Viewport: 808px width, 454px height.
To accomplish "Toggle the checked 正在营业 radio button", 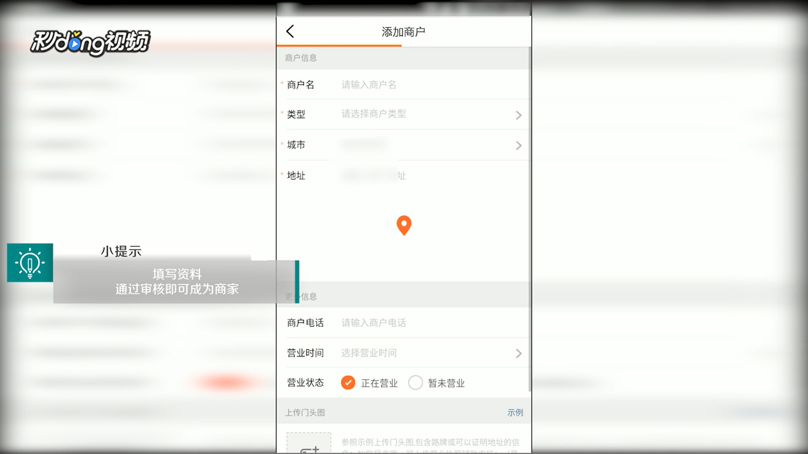I will (348, 382).
